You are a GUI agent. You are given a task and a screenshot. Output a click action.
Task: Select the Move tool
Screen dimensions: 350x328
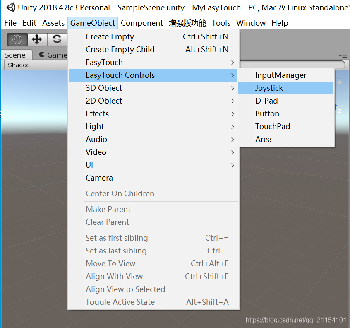[37, 39]
